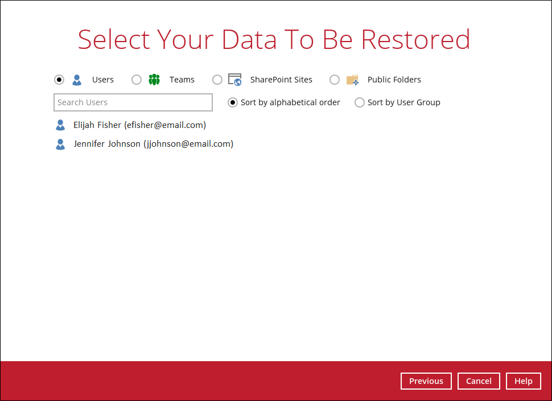
Task: Enable Sort by User Group
Action: 360,102
